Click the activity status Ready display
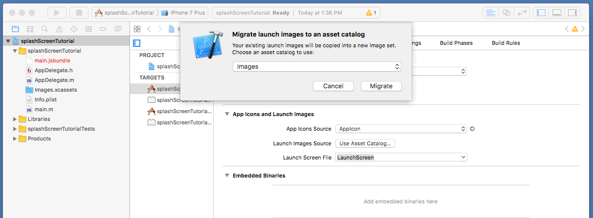Viewport: 593px width, 218px height. click(x=295, y=13)
